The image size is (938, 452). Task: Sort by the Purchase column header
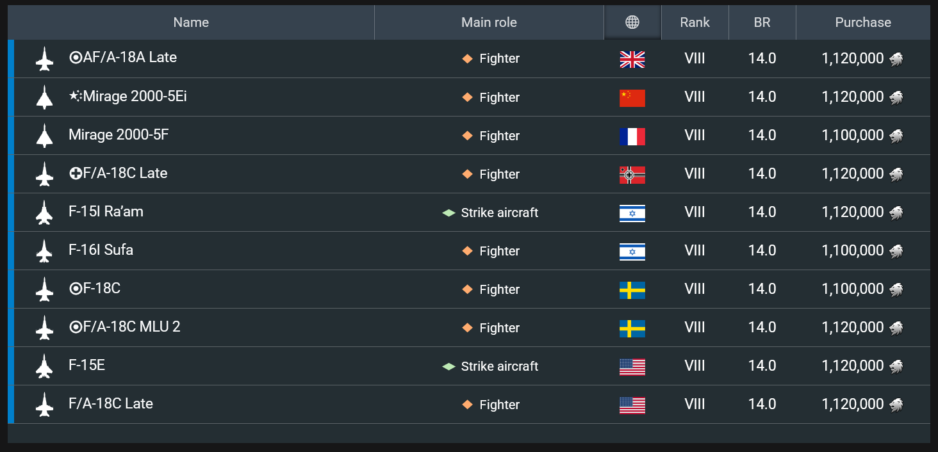862,22
